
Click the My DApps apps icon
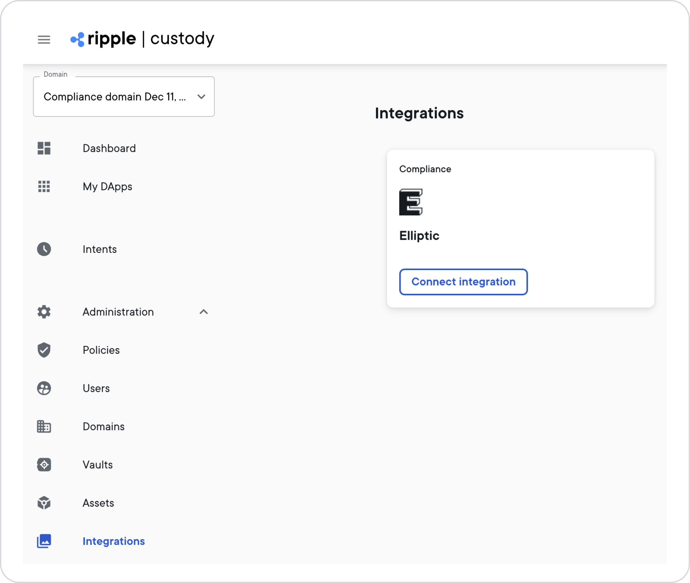coord(44,186)
